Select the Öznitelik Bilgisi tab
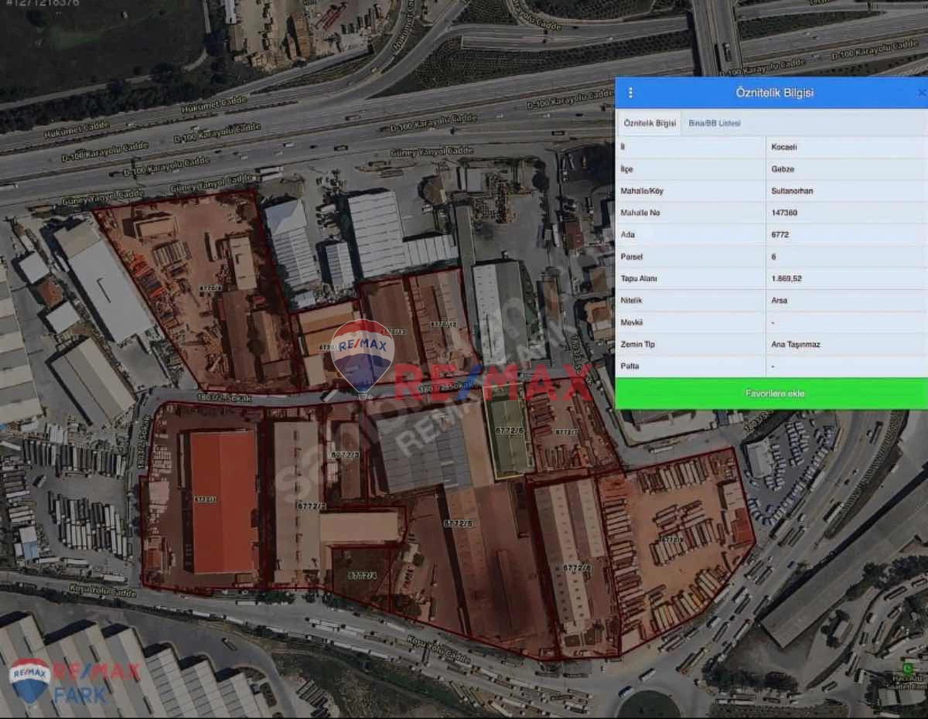The image size is (928, 719). pos(650,123)
